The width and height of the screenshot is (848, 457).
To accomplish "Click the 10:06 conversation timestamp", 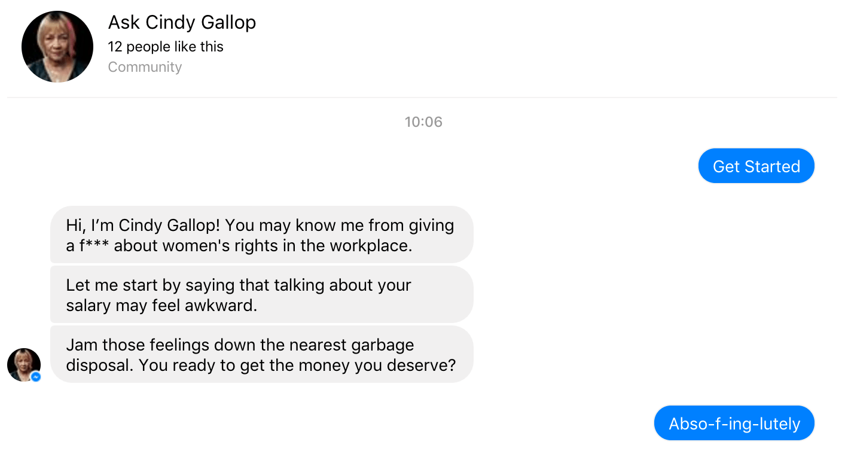I will 423,122.
